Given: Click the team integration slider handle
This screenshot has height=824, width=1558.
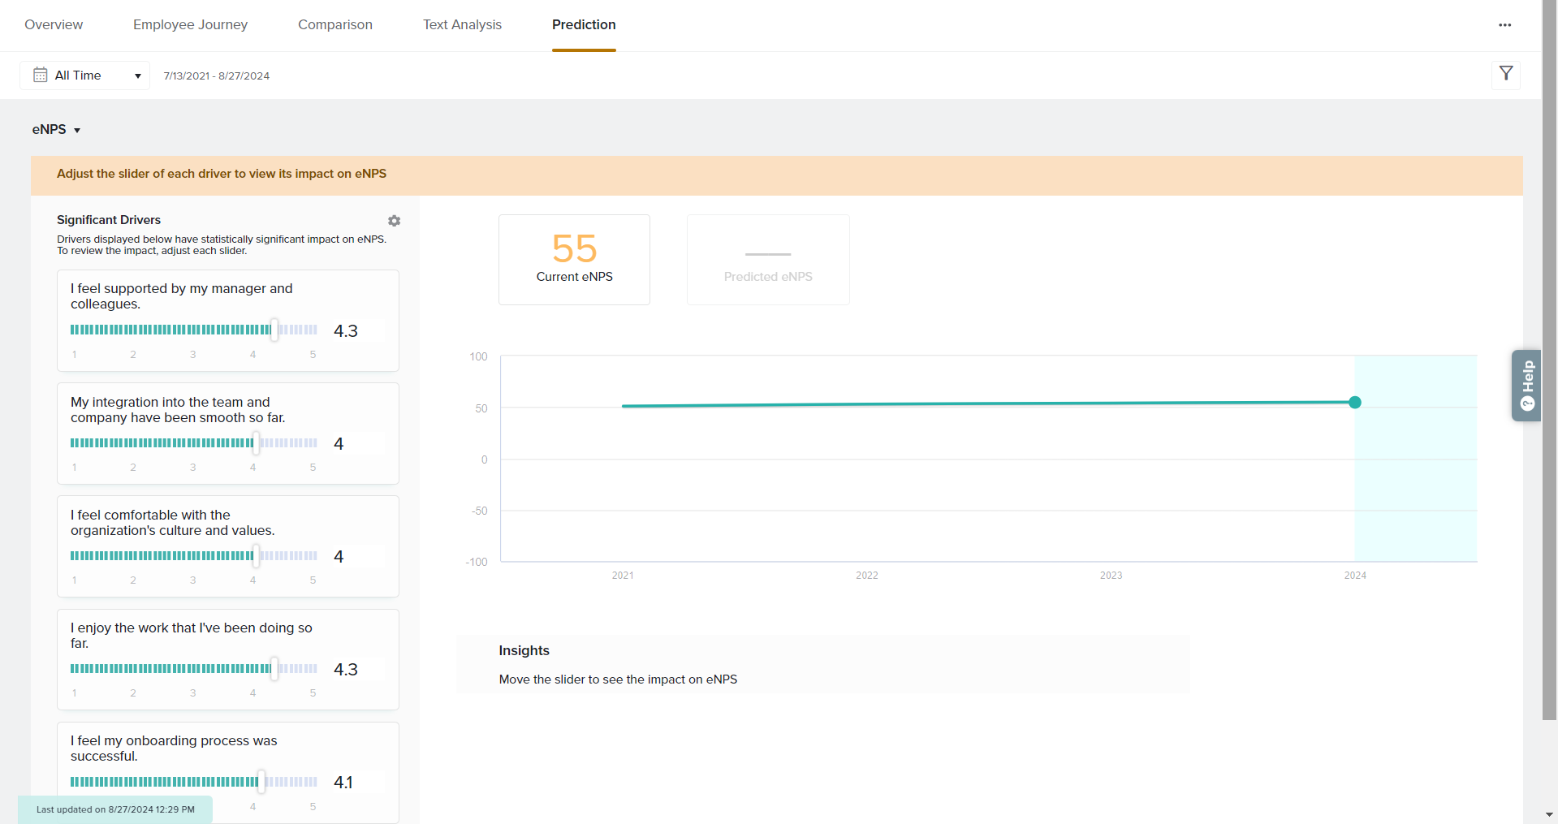Looking at the screenshot, I should click(257, 442).
